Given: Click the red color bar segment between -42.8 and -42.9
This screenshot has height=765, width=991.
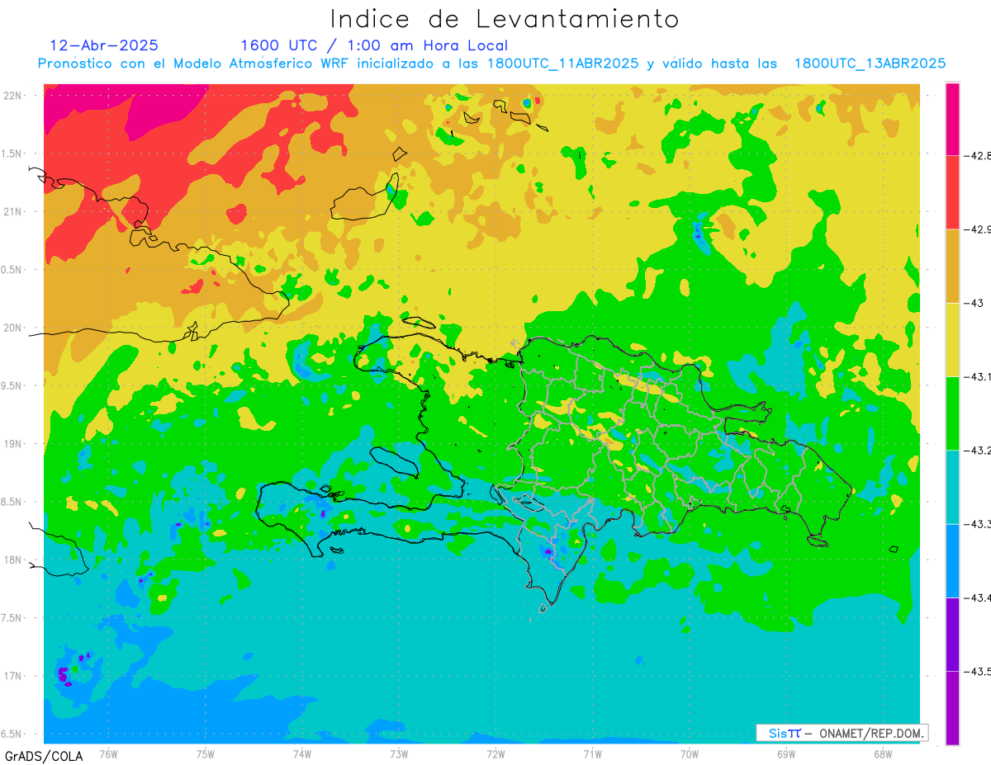Looking at the screenshot, I should click(x=952, y=192).
